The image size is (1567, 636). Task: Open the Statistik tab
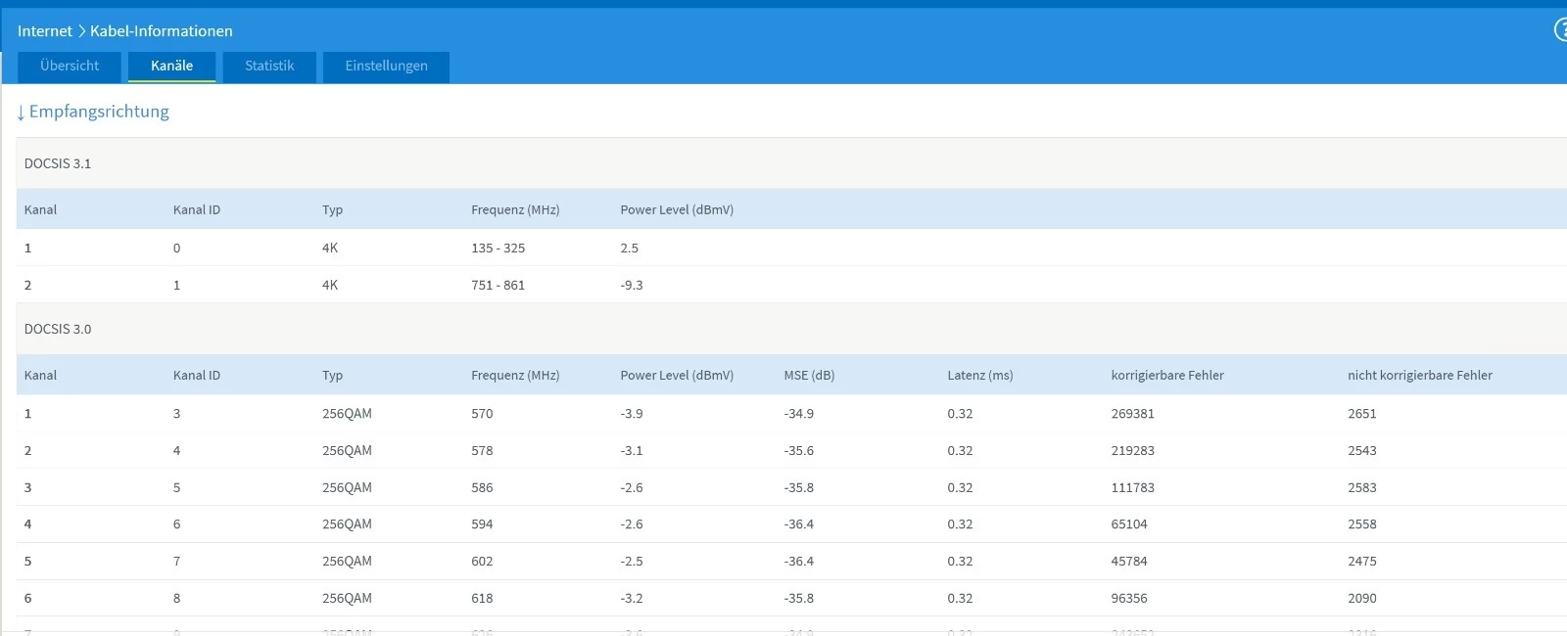coord(269,67)
